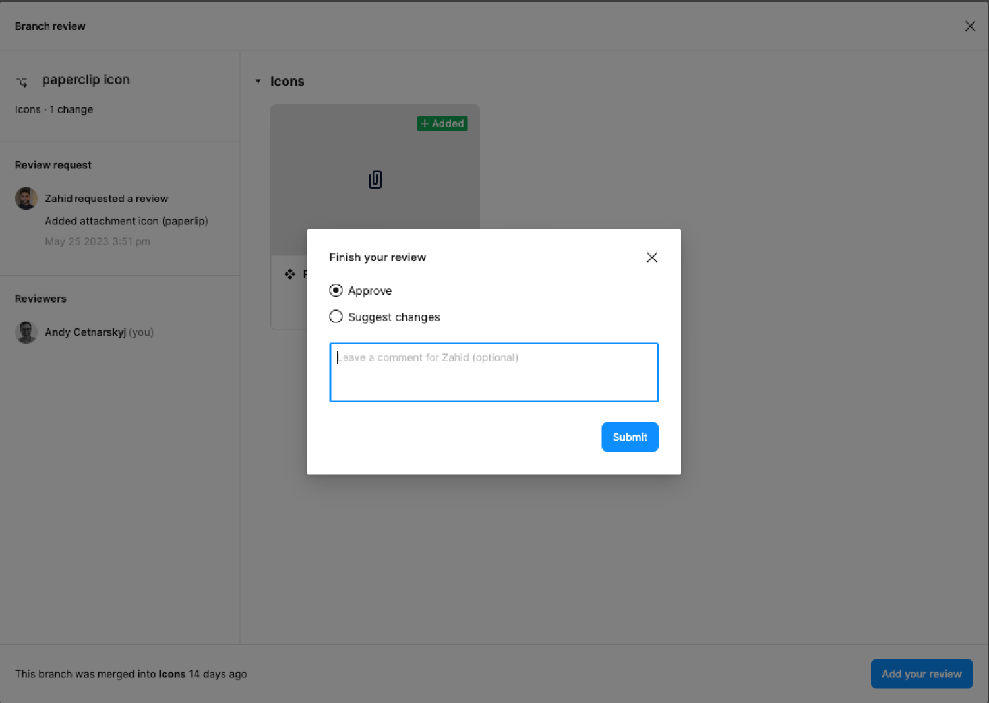Click the branch icon beside 'paperclip icon' title

(x=22, y=82)
